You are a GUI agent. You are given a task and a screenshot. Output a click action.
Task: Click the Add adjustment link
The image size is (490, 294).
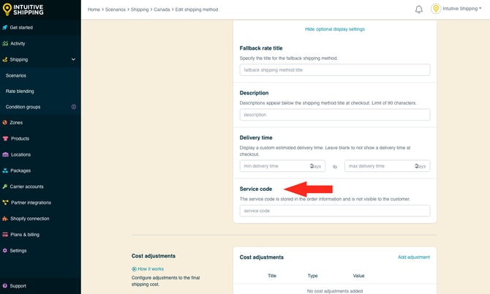(414, 257)
